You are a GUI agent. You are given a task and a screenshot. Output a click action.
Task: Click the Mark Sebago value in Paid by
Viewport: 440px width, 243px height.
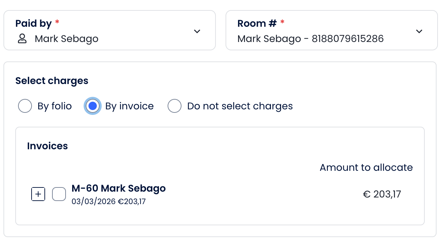click(x=67, y=39)
